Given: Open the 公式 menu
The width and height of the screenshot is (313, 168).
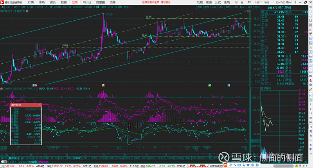Looking at the screenshot, I should [x=218, y=2].
